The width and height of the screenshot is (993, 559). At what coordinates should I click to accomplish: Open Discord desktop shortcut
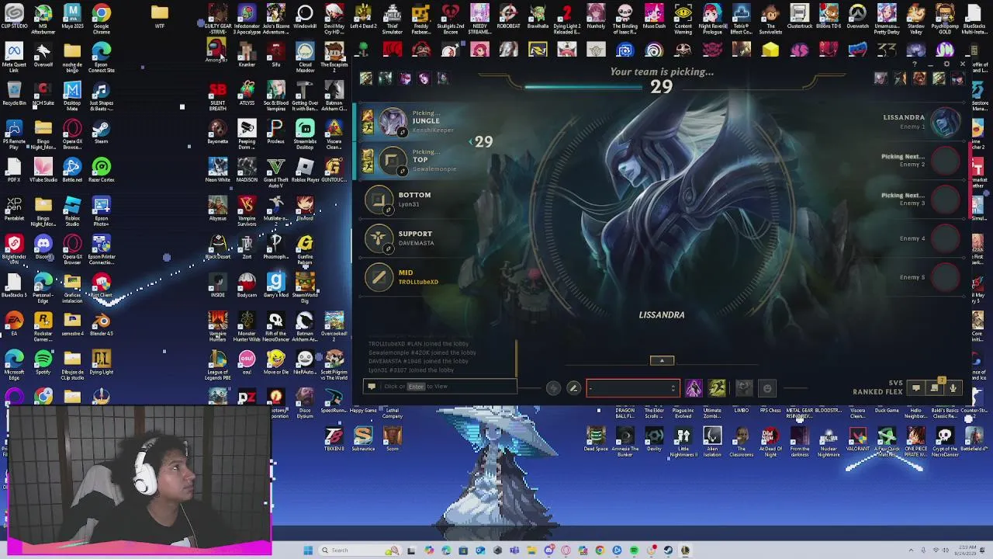[x=43, y=248]
